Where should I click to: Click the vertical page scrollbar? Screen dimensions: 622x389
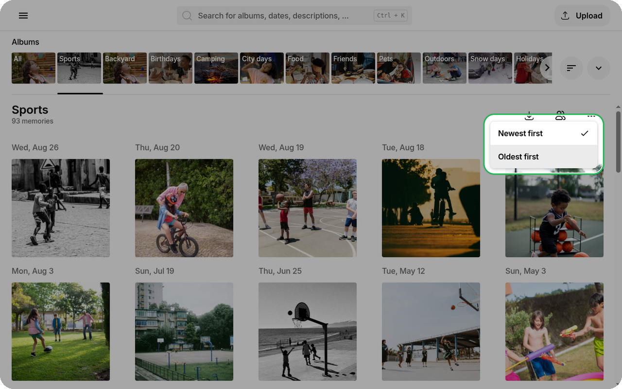click(x=618, y=142)
